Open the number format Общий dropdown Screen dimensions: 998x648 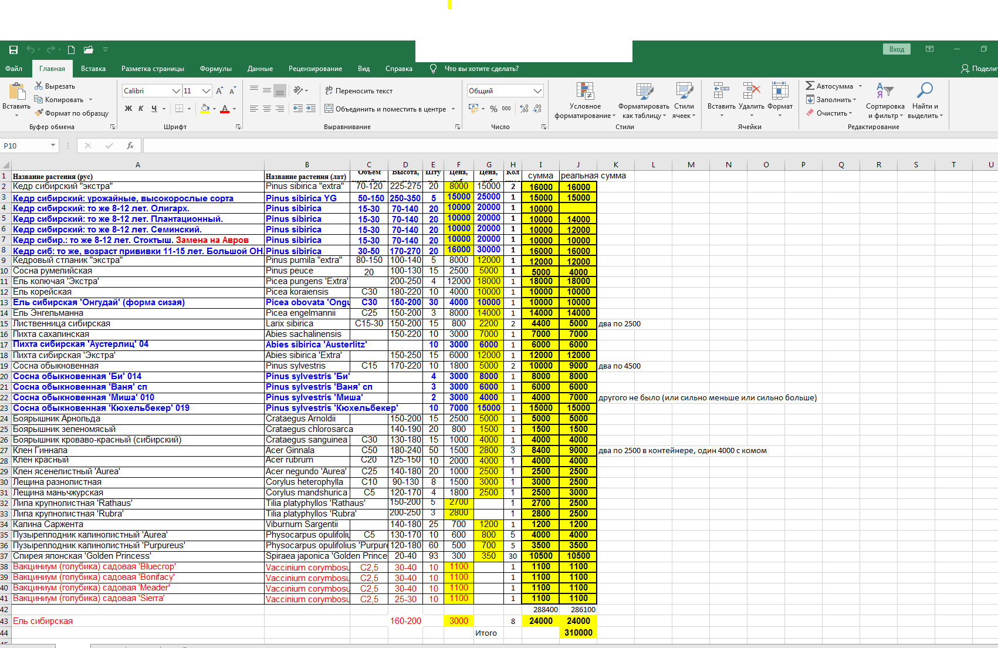pyautogui.click(x=537, y=91)
